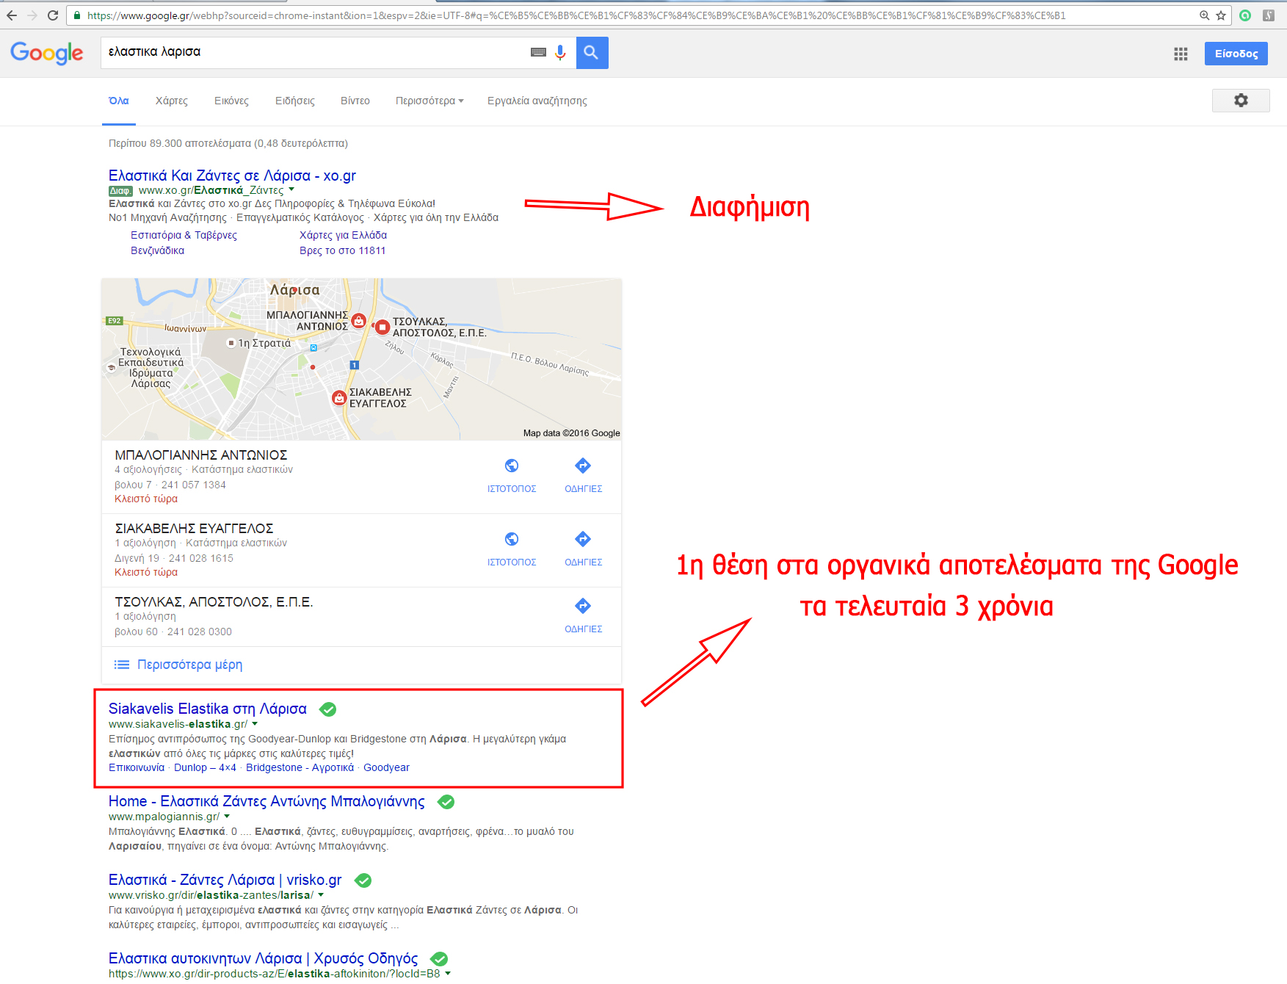
Task: Open the Λάρισα map thumbnail
Action: click(362, 359)
